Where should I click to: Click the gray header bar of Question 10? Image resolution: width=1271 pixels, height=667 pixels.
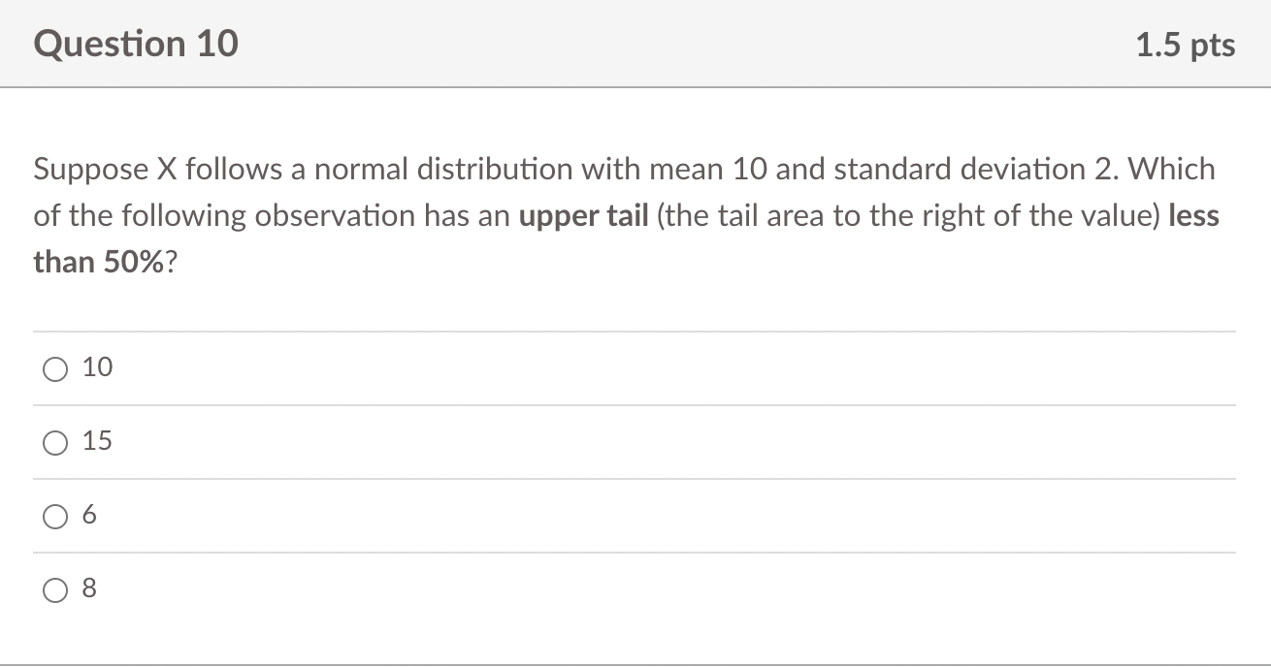point(635,44)
